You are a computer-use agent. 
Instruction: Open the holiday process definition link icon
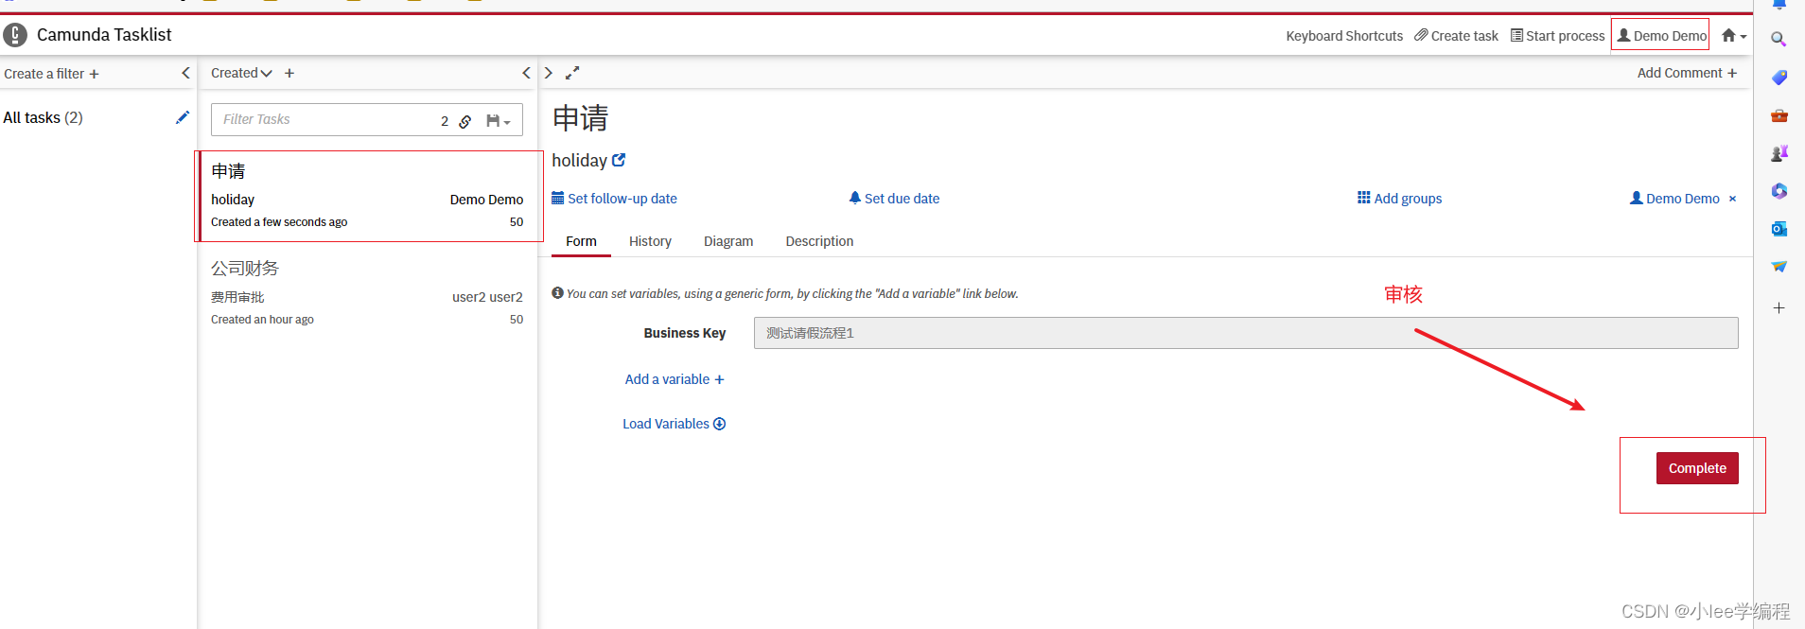click(619, 160)
